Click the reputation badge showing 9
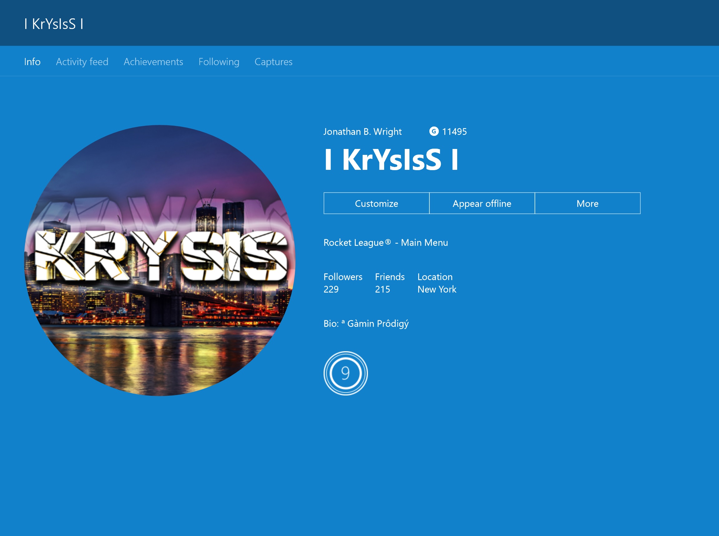Screen dimensions: 719x536 click(345, 373)
